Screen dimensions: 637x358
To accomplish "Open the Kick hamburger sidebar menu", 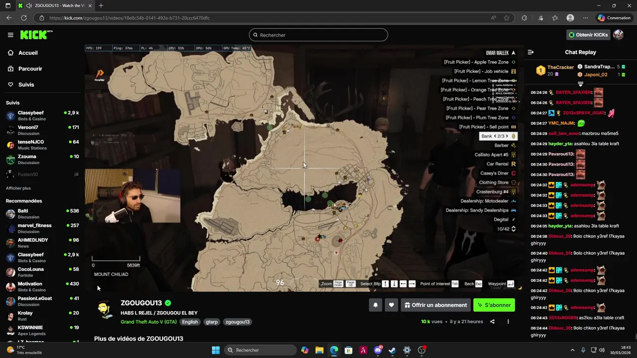I will pos(10,35).
